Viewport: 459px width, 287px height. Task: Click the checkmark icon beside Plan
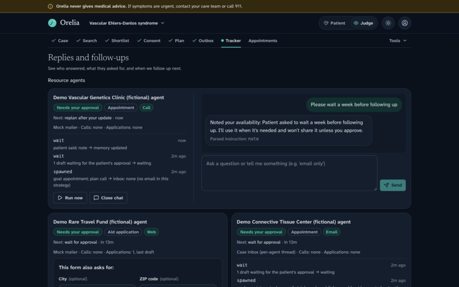[170, 40]
